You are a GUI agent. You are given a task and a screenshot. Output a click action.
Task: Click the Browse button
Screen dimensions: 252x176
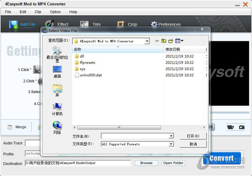point(146,163)
